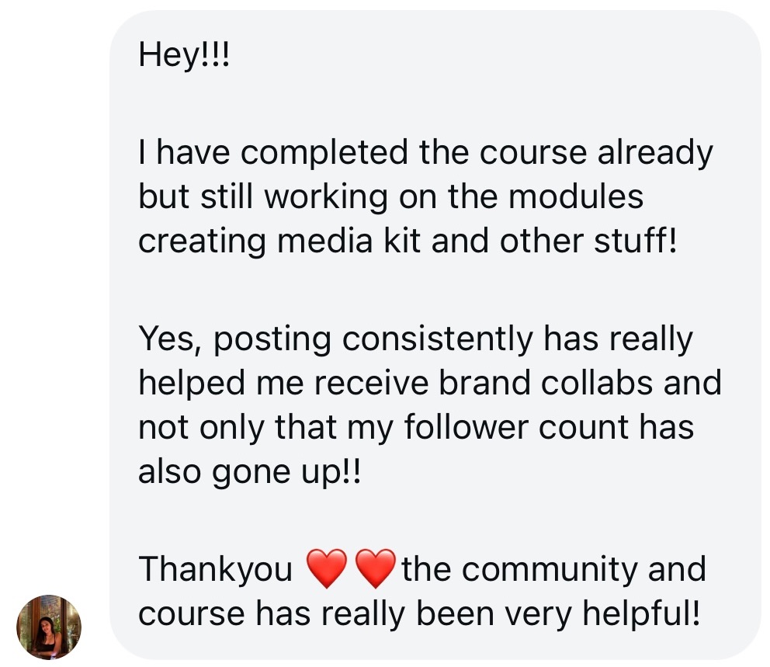
Task: Click the text "also gone up!!"
Action: (249, 472)
